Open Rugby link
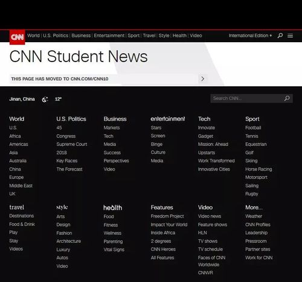Image resolution: width=302 pixels, height=282 pixels. pyautogui.click(x=252, y=194)
